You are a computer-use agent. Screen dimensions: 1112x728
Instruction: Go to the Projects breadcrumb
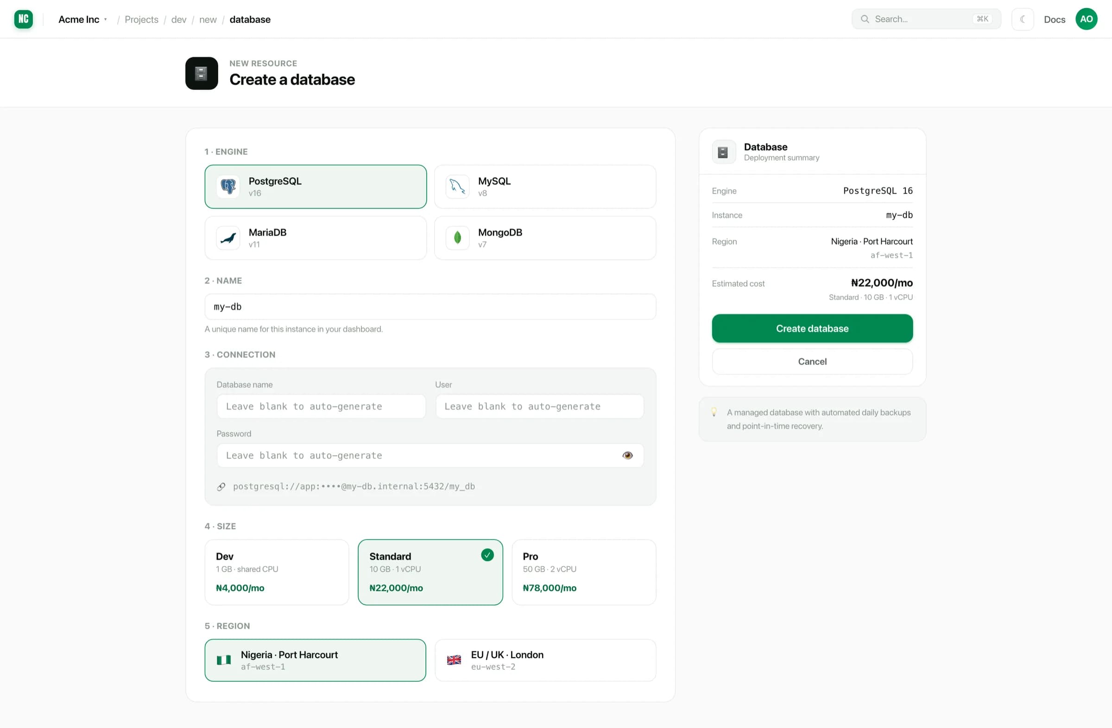pos(142,19)
